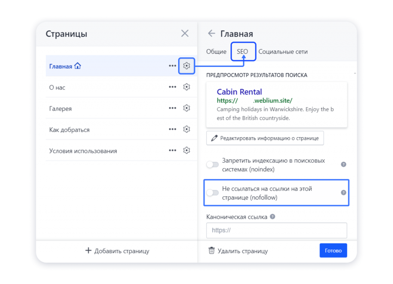The width and height of the screenshot is (393, 284).
Task: Click back arrow next to Главная title
Action: tap(211, 34)
